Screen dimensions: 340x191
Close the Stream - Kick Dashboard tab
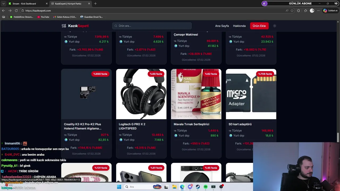coord(47,4)
